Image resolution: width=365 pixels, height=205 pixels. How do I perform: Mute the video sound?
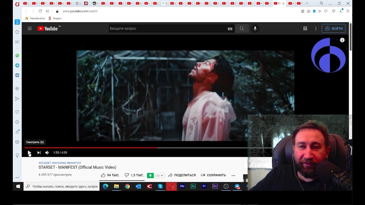[x=47, y=153]
